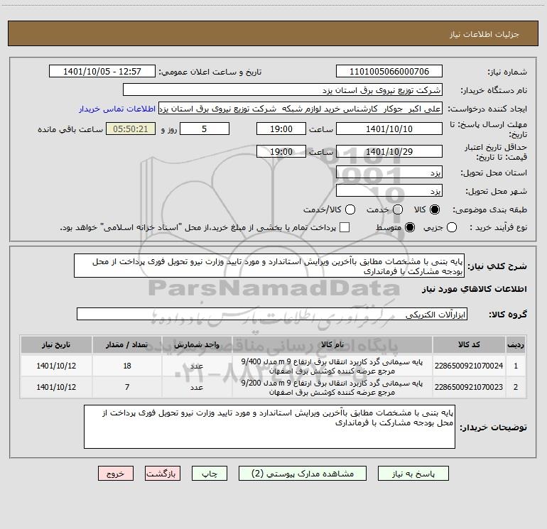Click the تاریخ نیاز column header
This screenshot has height=529, width=547.
(56, 344)
